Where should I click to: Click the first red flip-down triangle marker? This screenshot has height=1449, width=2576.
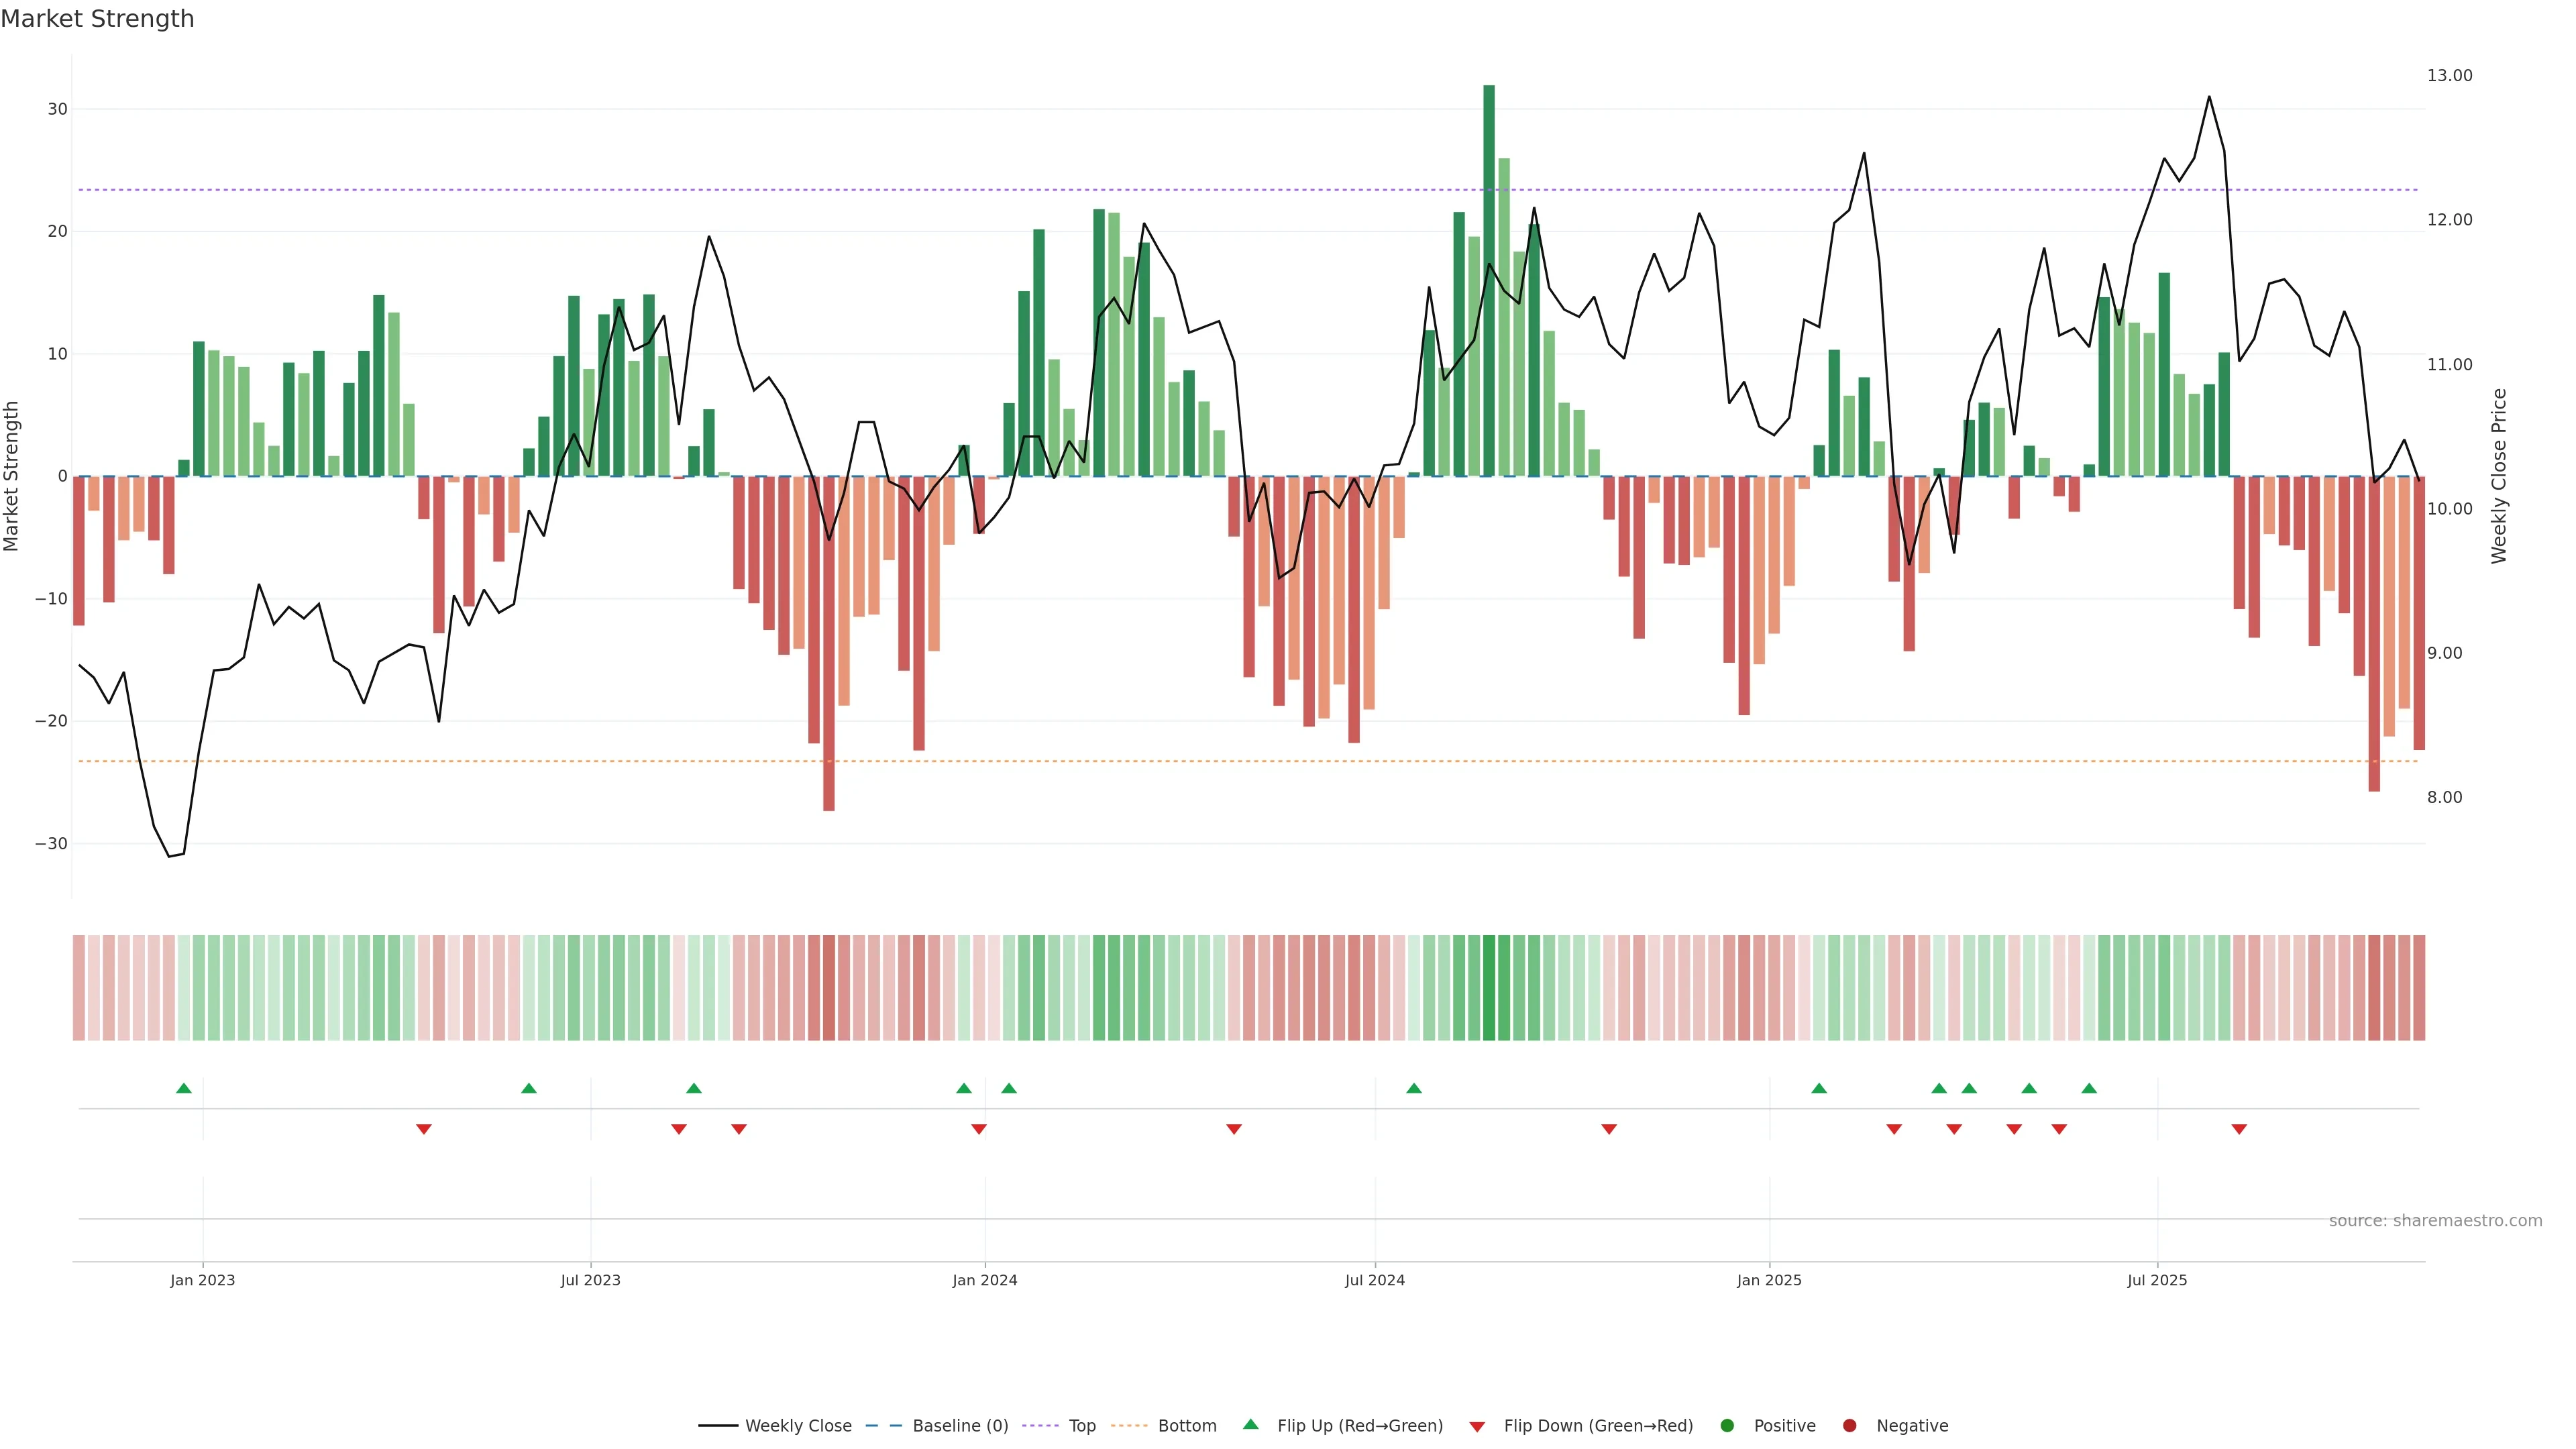coord(423,1129)
